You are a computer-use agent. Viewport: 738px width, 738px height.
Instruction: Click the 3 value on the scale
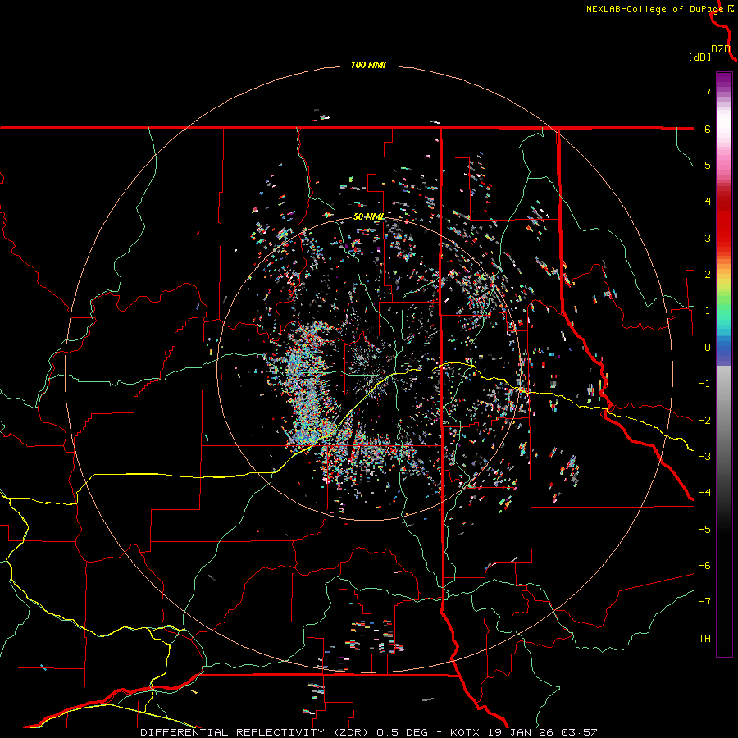(708, 238)
